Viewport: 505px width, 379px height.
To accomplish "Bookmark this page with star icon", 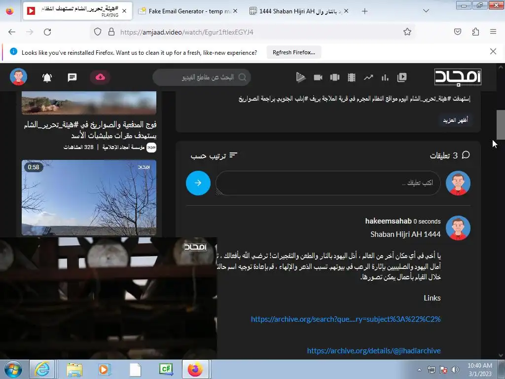I will 407,32.
